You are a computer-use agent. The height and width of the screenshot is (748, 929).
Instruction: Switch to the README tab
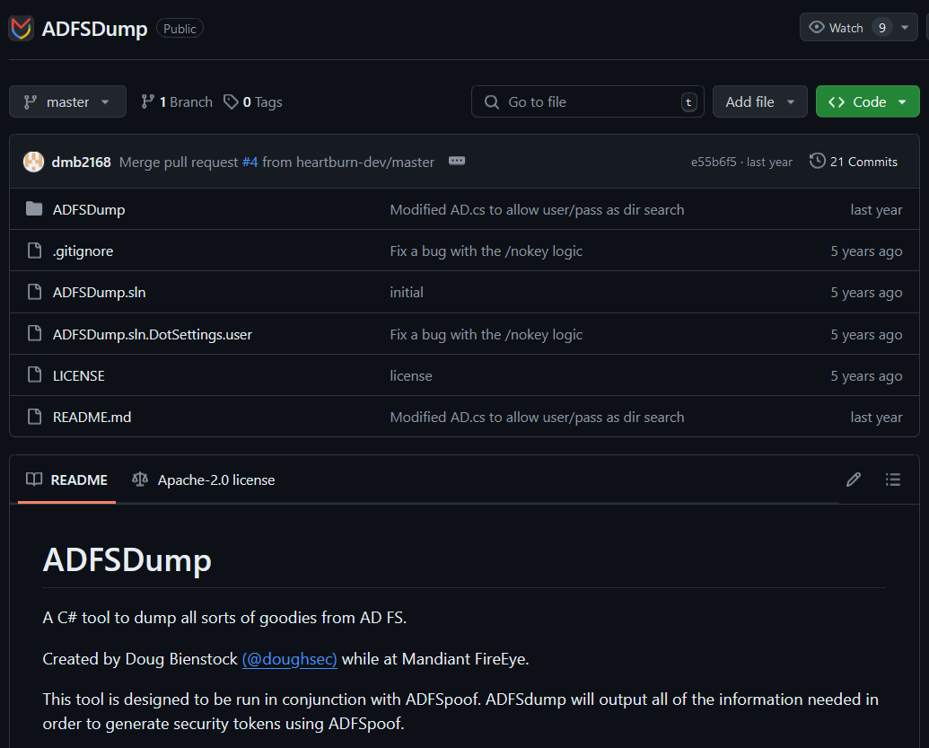point(67,480)
